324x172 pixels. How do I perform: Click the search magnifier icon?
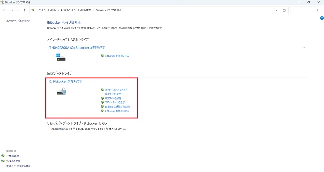(x=318, y=10)
